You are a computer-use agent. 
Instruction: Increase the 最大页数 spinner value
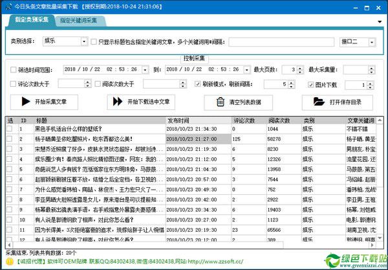click(x=300, y=67)
